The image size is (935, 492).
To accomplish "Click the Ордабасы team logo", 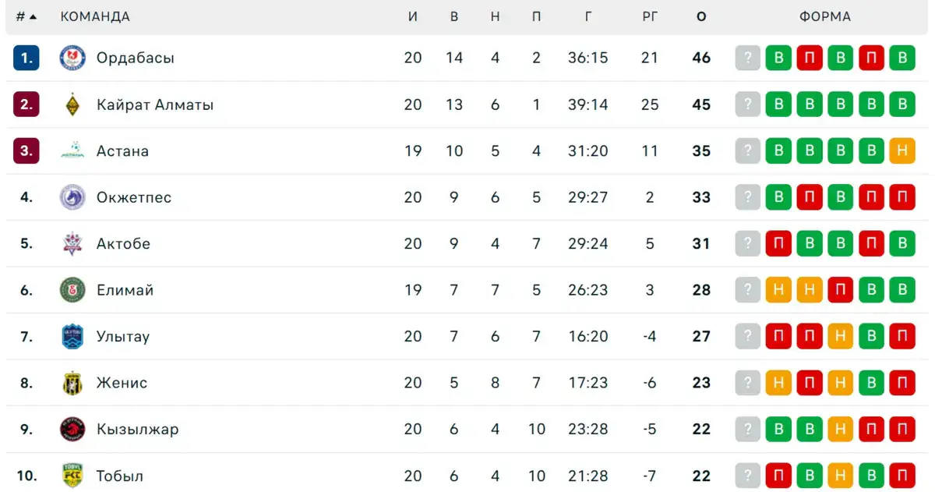I will [72, 58].
